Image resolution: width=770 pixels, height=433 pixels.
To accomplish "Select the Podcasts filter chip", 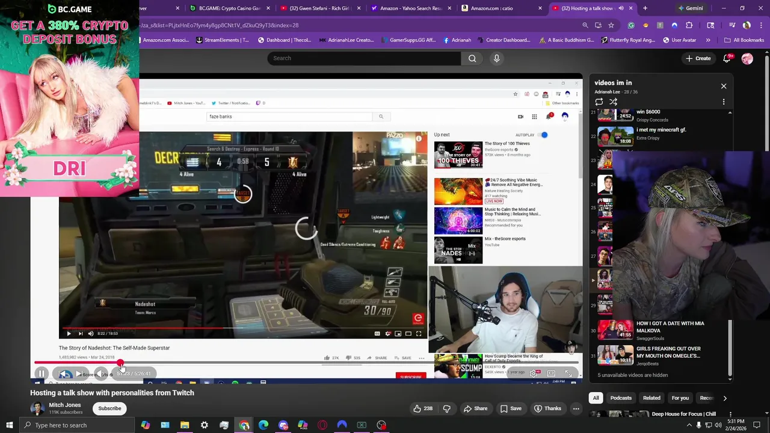I will click(x=621, y=398).
